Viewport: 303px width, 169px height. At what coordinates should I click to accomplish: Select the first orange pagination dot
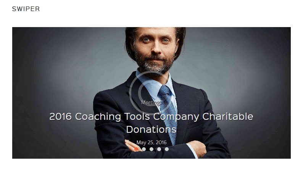coord(136,149)
